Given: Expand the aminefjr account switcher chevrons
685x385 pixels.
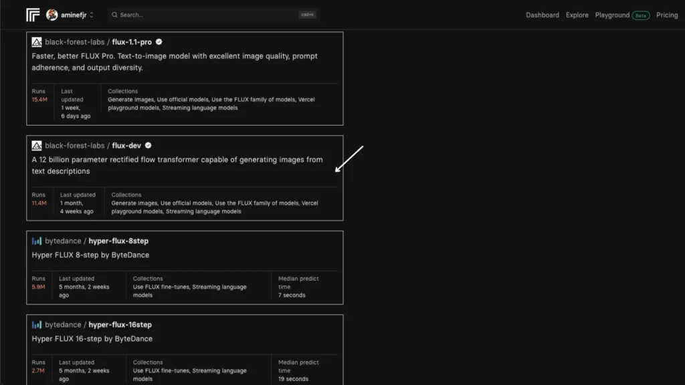Looking at the screenshot, I should pyautogui.click(x=92, y=15).
